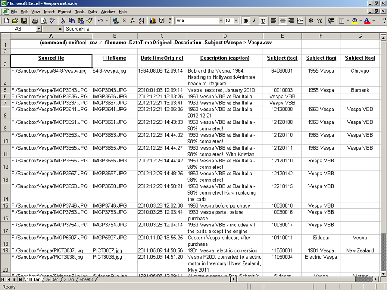Toggle Underline formatting

pos(263,21)
